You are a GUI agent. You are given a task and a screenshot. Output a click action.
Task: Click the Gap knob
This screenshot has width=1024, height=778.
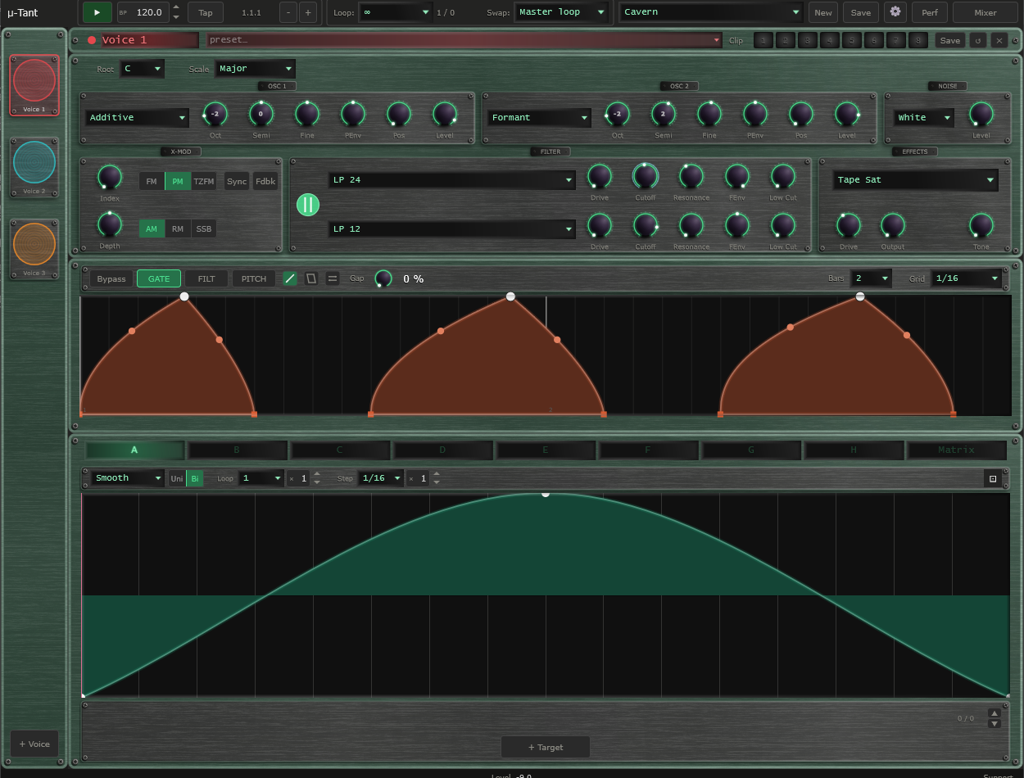coord(383,278)
